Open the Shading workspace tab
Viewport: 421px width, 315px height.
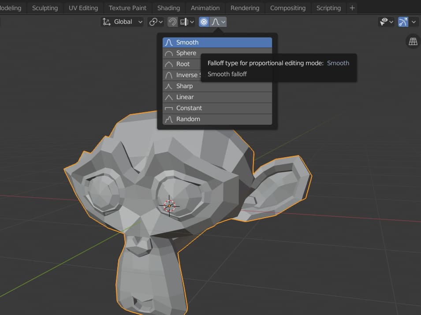[168, 8]
